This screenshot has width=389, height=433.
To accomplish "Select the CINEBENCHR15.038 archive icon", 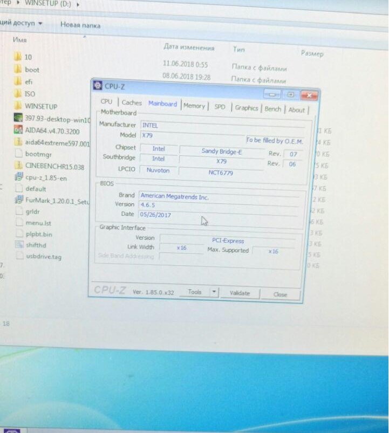I will point(18,165).
